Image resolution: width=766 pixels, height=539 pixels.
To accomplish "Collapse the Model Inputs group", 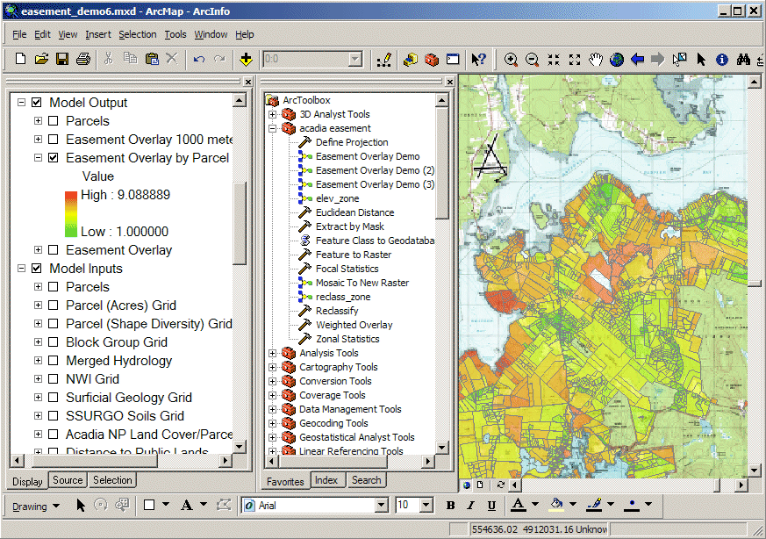I will [x=21, y=269].
